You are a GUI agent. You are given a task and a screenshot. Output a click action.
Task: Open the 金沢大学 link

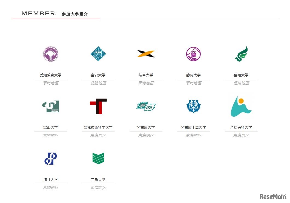(x=98, y=75)
